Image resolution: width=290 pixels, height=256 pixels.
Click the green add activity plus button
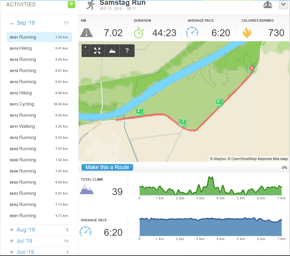click(x=71, y=5)
